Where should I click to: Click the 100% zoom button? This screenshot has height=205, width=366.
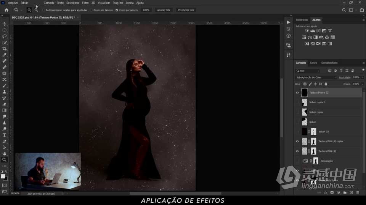pyautogui.click(x=146, y=10)
